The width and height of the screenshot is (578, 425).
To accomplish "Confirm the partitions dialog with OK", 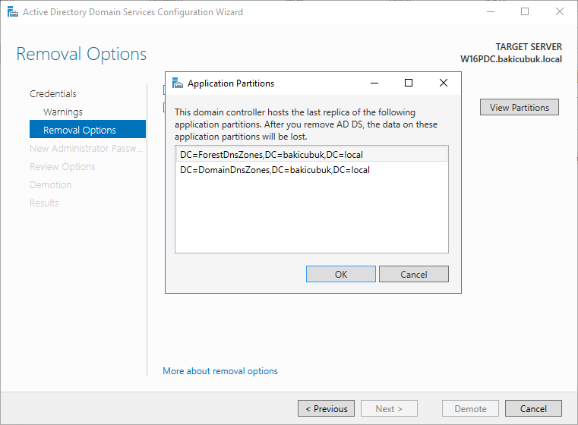I will click(341, 275).
